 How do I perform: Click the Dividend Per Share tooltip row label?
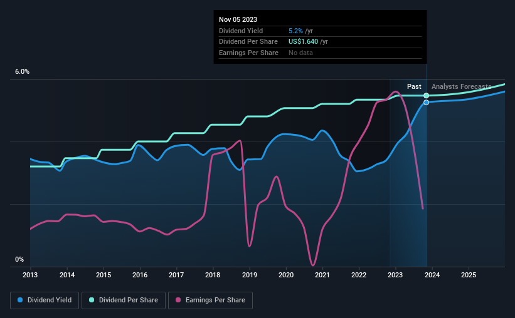click(248, 42)
